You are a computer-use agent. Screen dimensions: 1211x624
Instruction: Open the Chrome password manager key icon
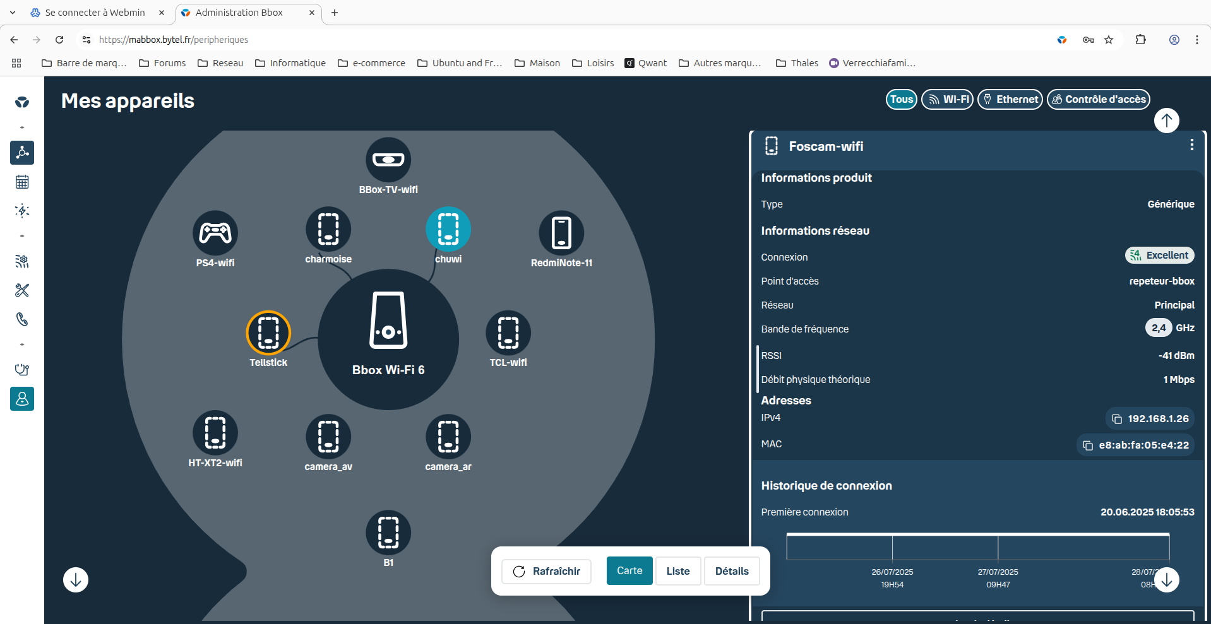point(1088,40)
